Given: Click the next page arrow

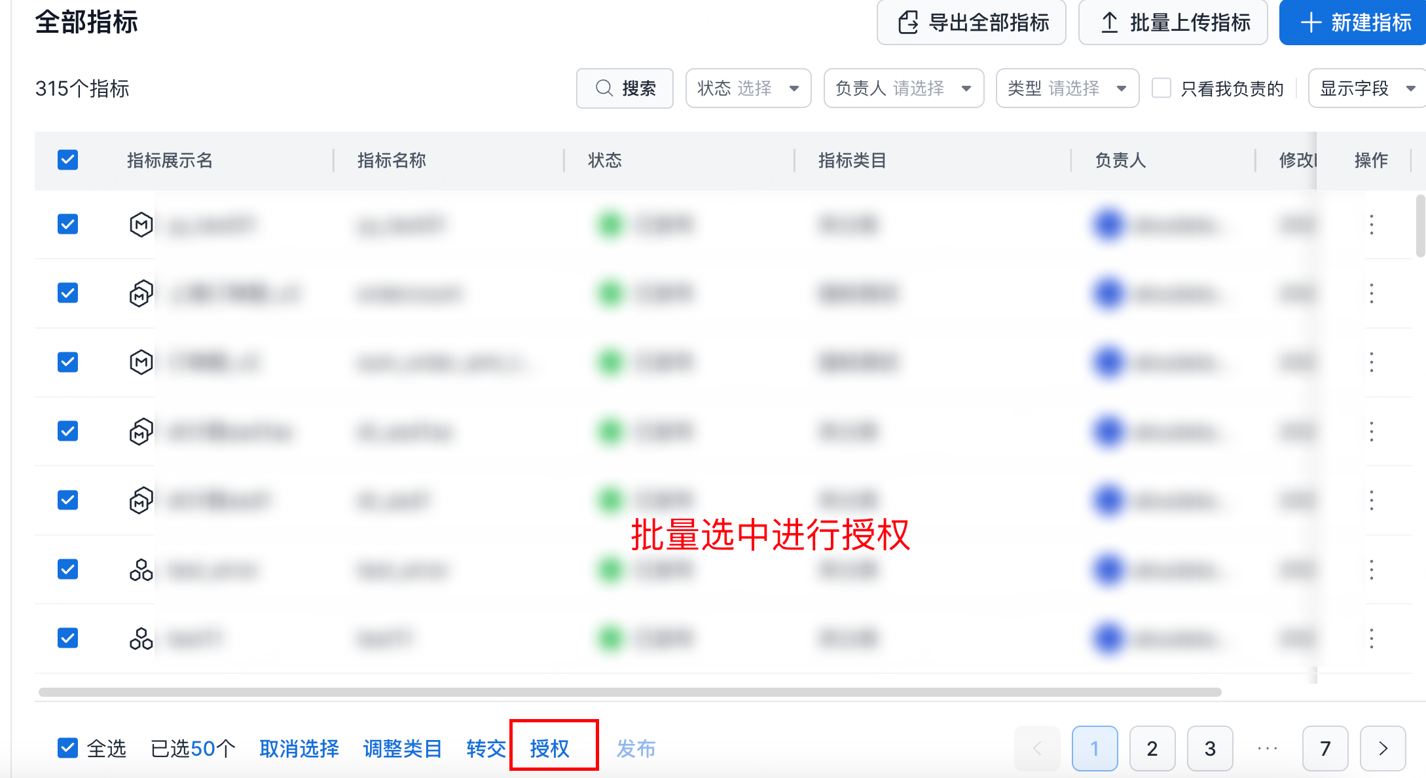Looking at the screenshot, I should point(1383,749).
